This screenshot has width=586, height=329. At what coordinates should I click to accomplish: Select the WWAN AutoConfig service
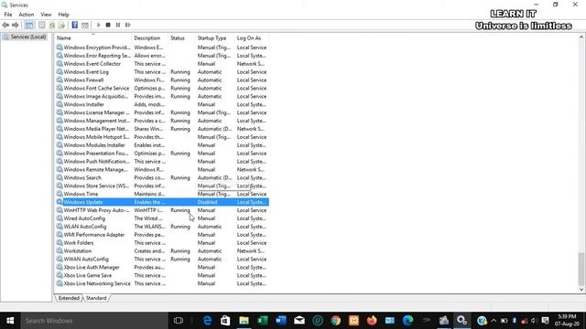(x=162, y=259)
